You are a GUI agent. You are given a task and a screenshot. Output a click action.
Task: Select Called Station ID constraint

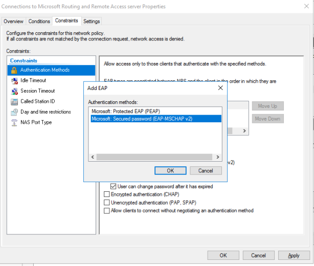pyautogui.click(x=38, y=101)
